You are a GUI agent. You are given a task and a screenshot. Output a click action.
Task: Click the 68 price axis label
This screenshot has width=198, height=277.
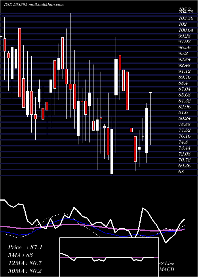tap(181, 171)
